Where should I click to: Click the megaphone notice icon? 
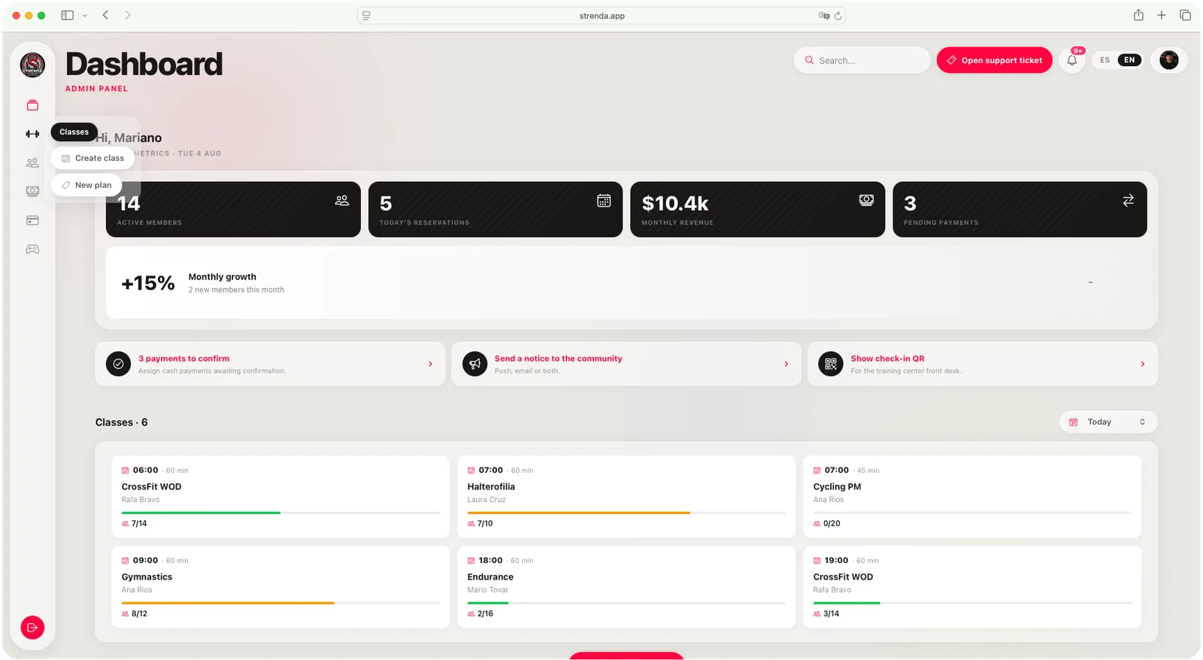pyautogui.click(x=474, y=364)
